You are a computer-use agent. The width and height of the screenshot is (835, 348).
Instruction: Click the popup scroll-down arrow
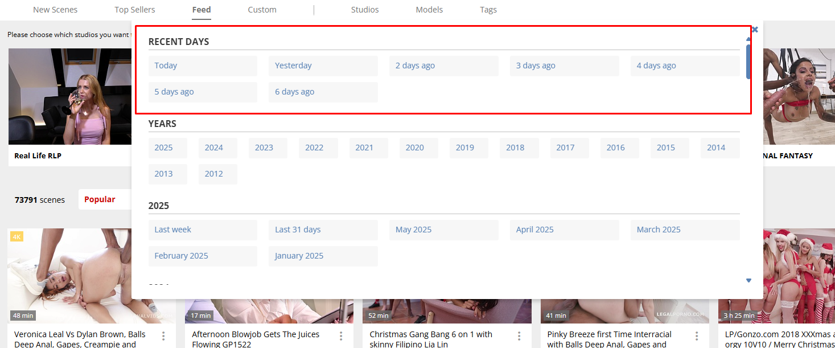click(748, 280)
